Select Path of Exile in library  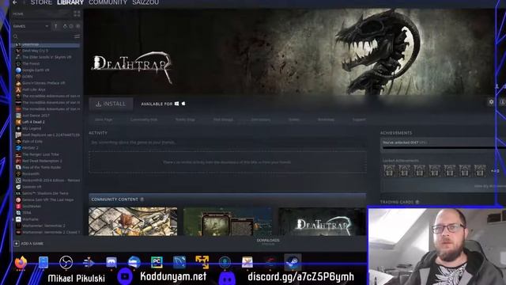click(32, 141)
